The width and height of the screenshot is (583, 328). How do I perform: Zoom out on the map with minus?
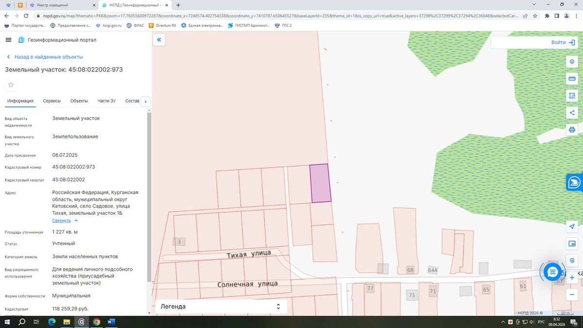[572, 294]
